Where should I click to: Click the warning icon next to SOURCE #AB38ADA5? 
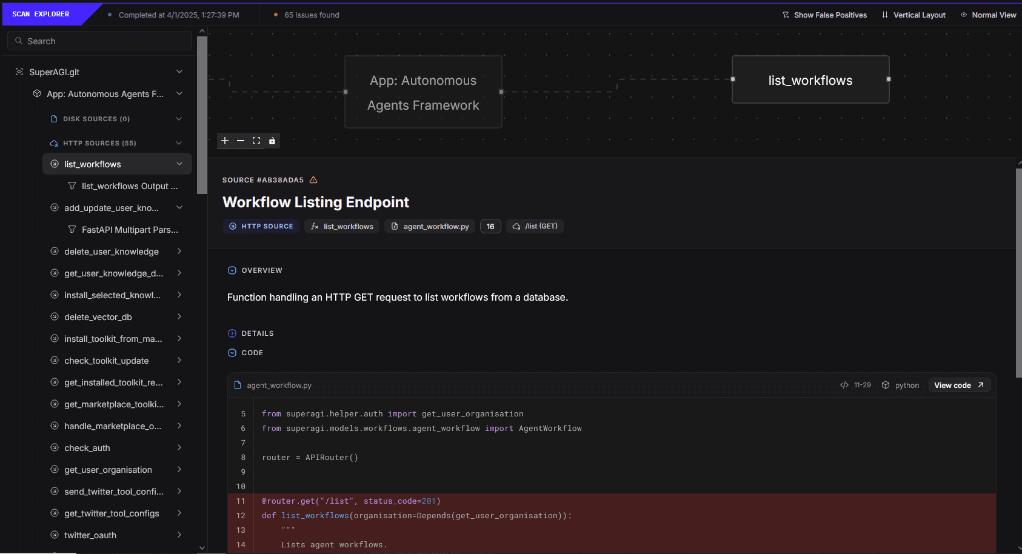pos(313,179)
